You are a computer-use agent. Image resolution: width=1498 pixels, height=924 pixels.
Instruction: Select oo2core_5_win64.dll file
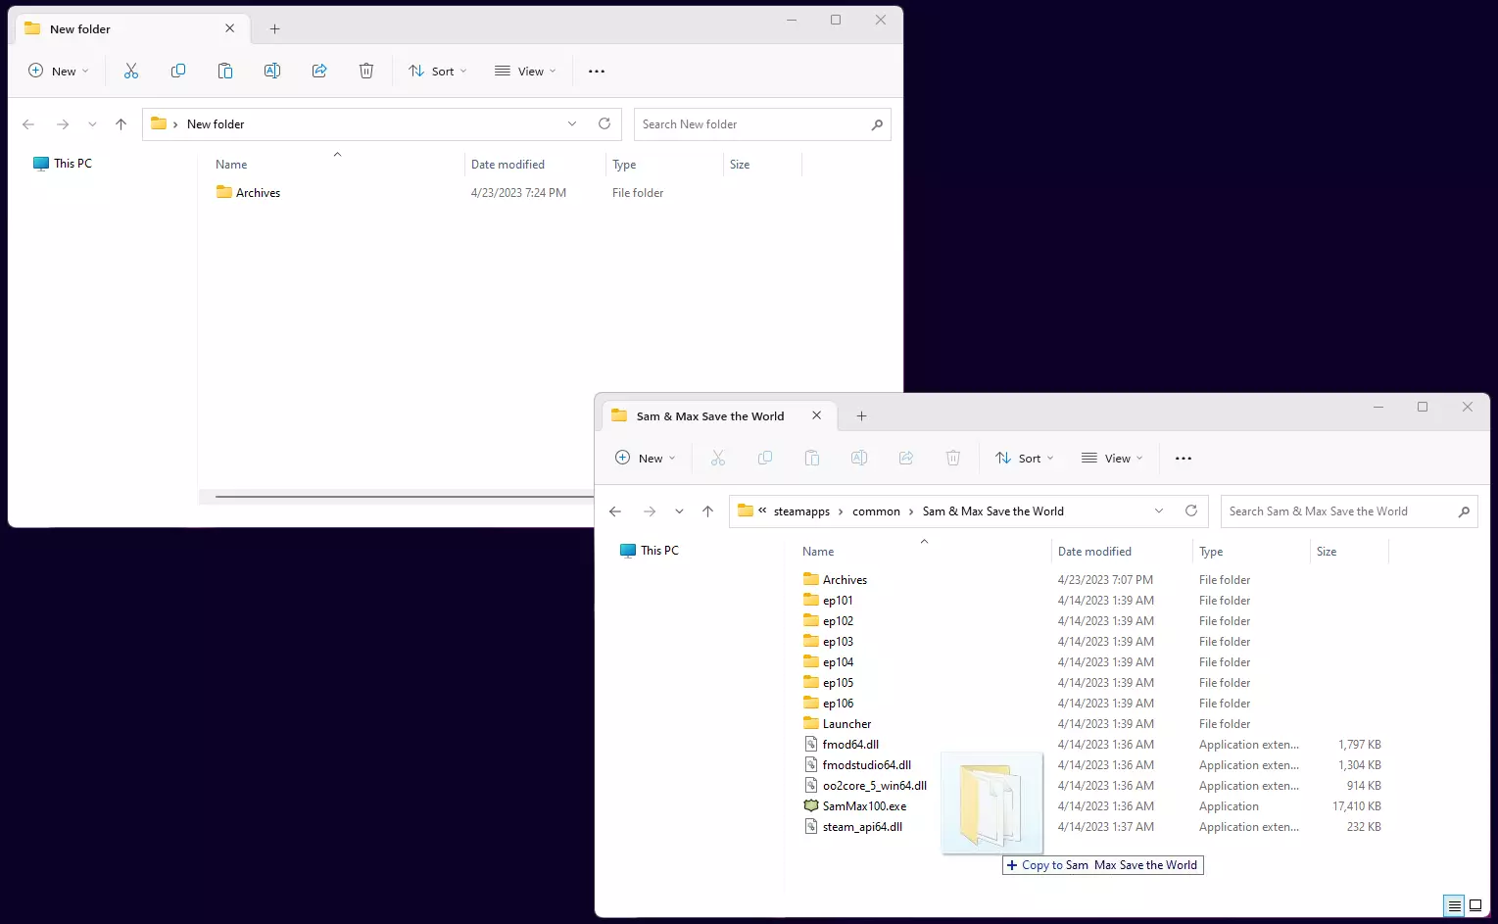pyautogui.click(x=865, y=786)
